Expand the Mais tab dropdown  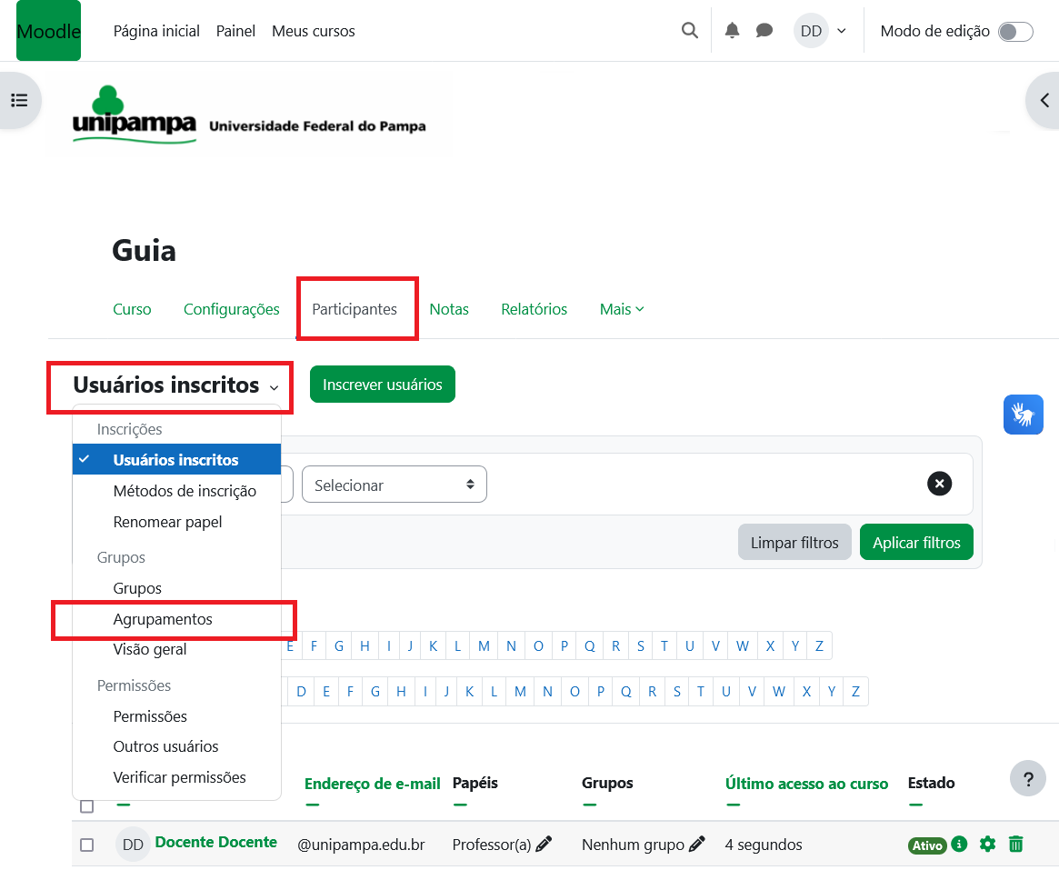622,309
